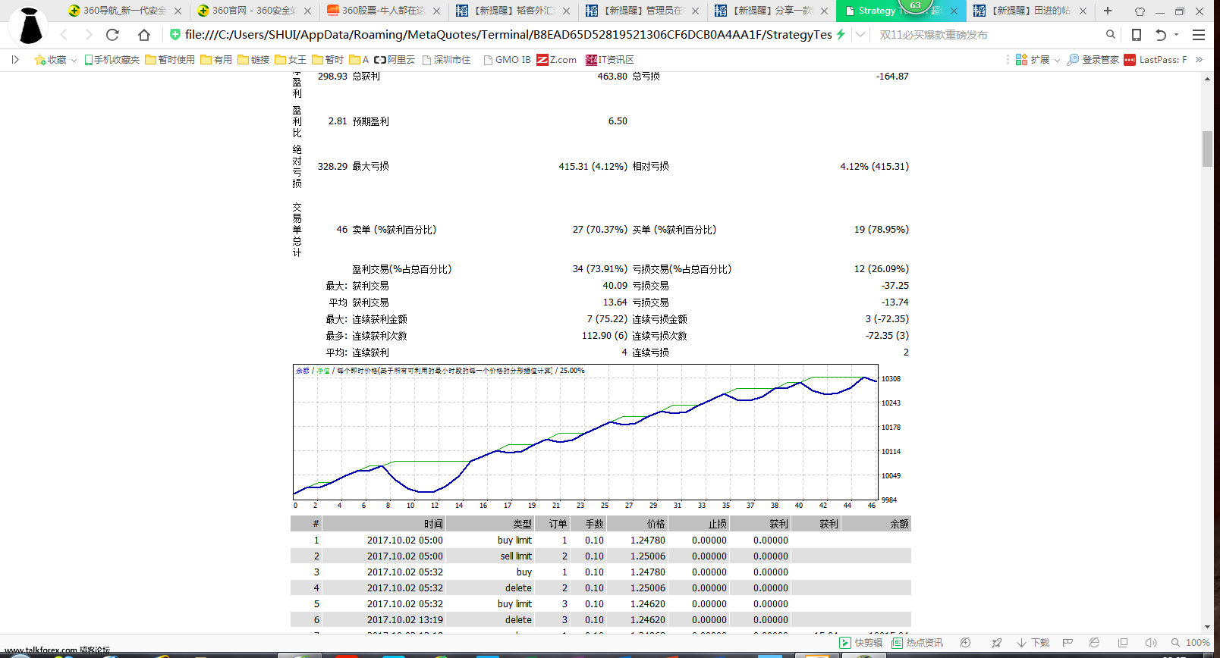Click the undo closed tab icon

pyautogui.click(x=1161, y=35)
